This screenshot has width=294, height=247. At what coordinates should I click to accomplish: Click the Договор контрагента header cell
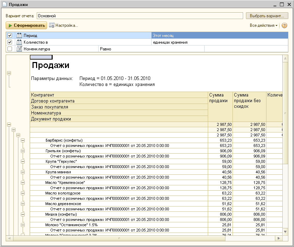(119, 101)
